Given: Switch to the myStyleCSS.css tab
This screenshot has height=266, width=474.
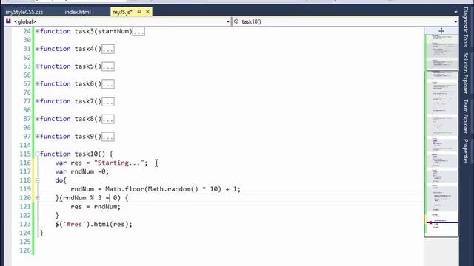Looking at the screenshot, I should pyautogui.click(x=24, y=12).
